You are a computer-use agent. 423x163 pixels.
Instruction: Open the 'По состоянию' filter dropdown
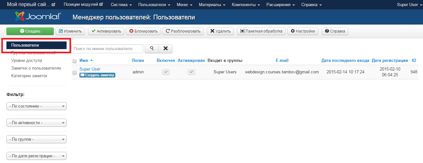pyautogui.click(x=37, y=106)
